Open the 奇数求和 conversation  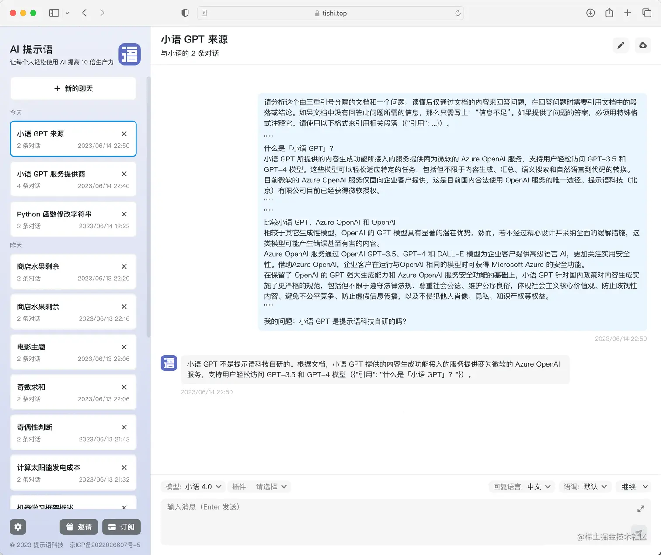pos(73,392)
